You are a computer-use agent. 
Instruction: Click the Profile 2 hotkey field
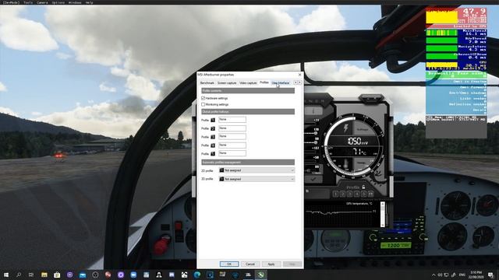pyautogui.click(x=232, y=128)
